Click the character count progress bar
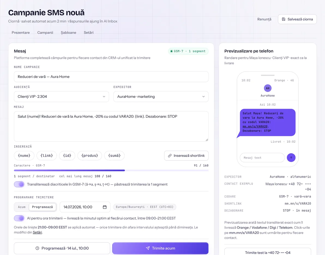The width and height of the screenshot is (325, 255). [111, 171]
